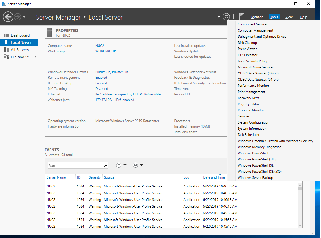Launch Event Viewer from the Tools menu
The image size is (321, 238).
coord(248,49)
